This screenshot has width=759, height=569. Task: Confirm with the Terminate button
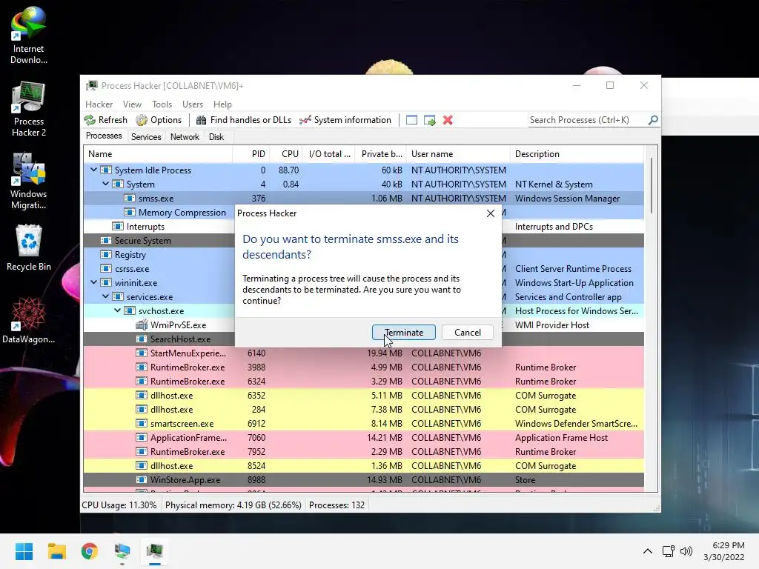(x=404, y=333)
